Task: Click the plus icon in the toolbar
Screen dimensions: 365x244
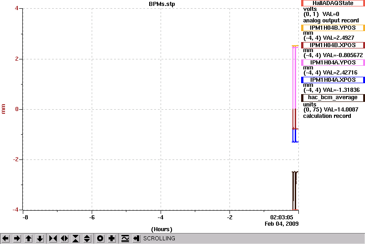Action: [x=112, y=239]
